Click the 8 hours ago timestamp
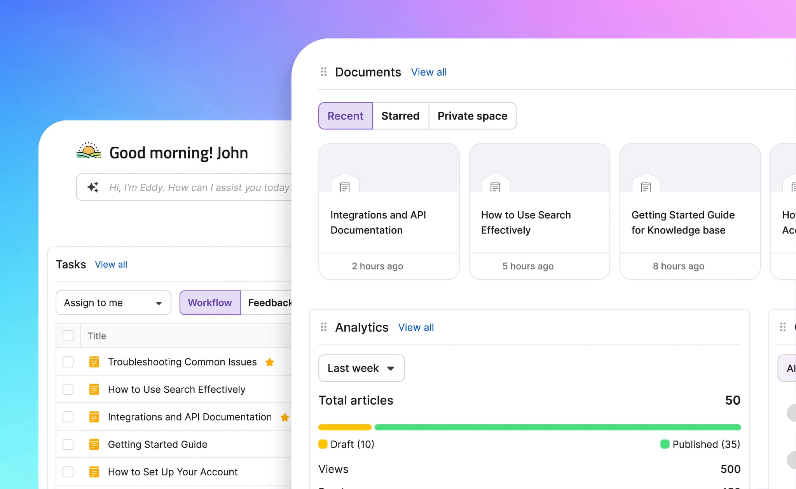The width and height of the screenshot is (796, 489). (679, 266)
